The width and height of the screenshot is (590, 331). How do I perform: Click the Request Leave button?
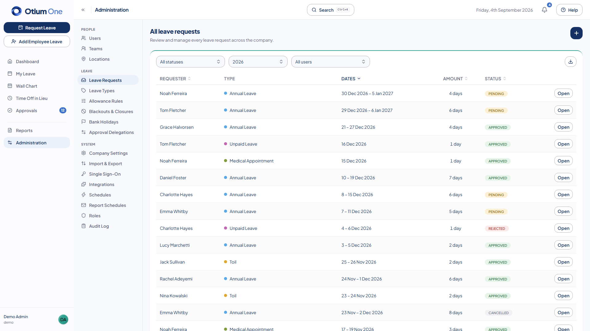point(37,28)
